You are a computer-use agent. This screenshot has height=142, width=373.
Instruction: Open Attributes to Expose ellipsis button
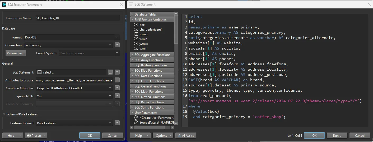point(117,80)
